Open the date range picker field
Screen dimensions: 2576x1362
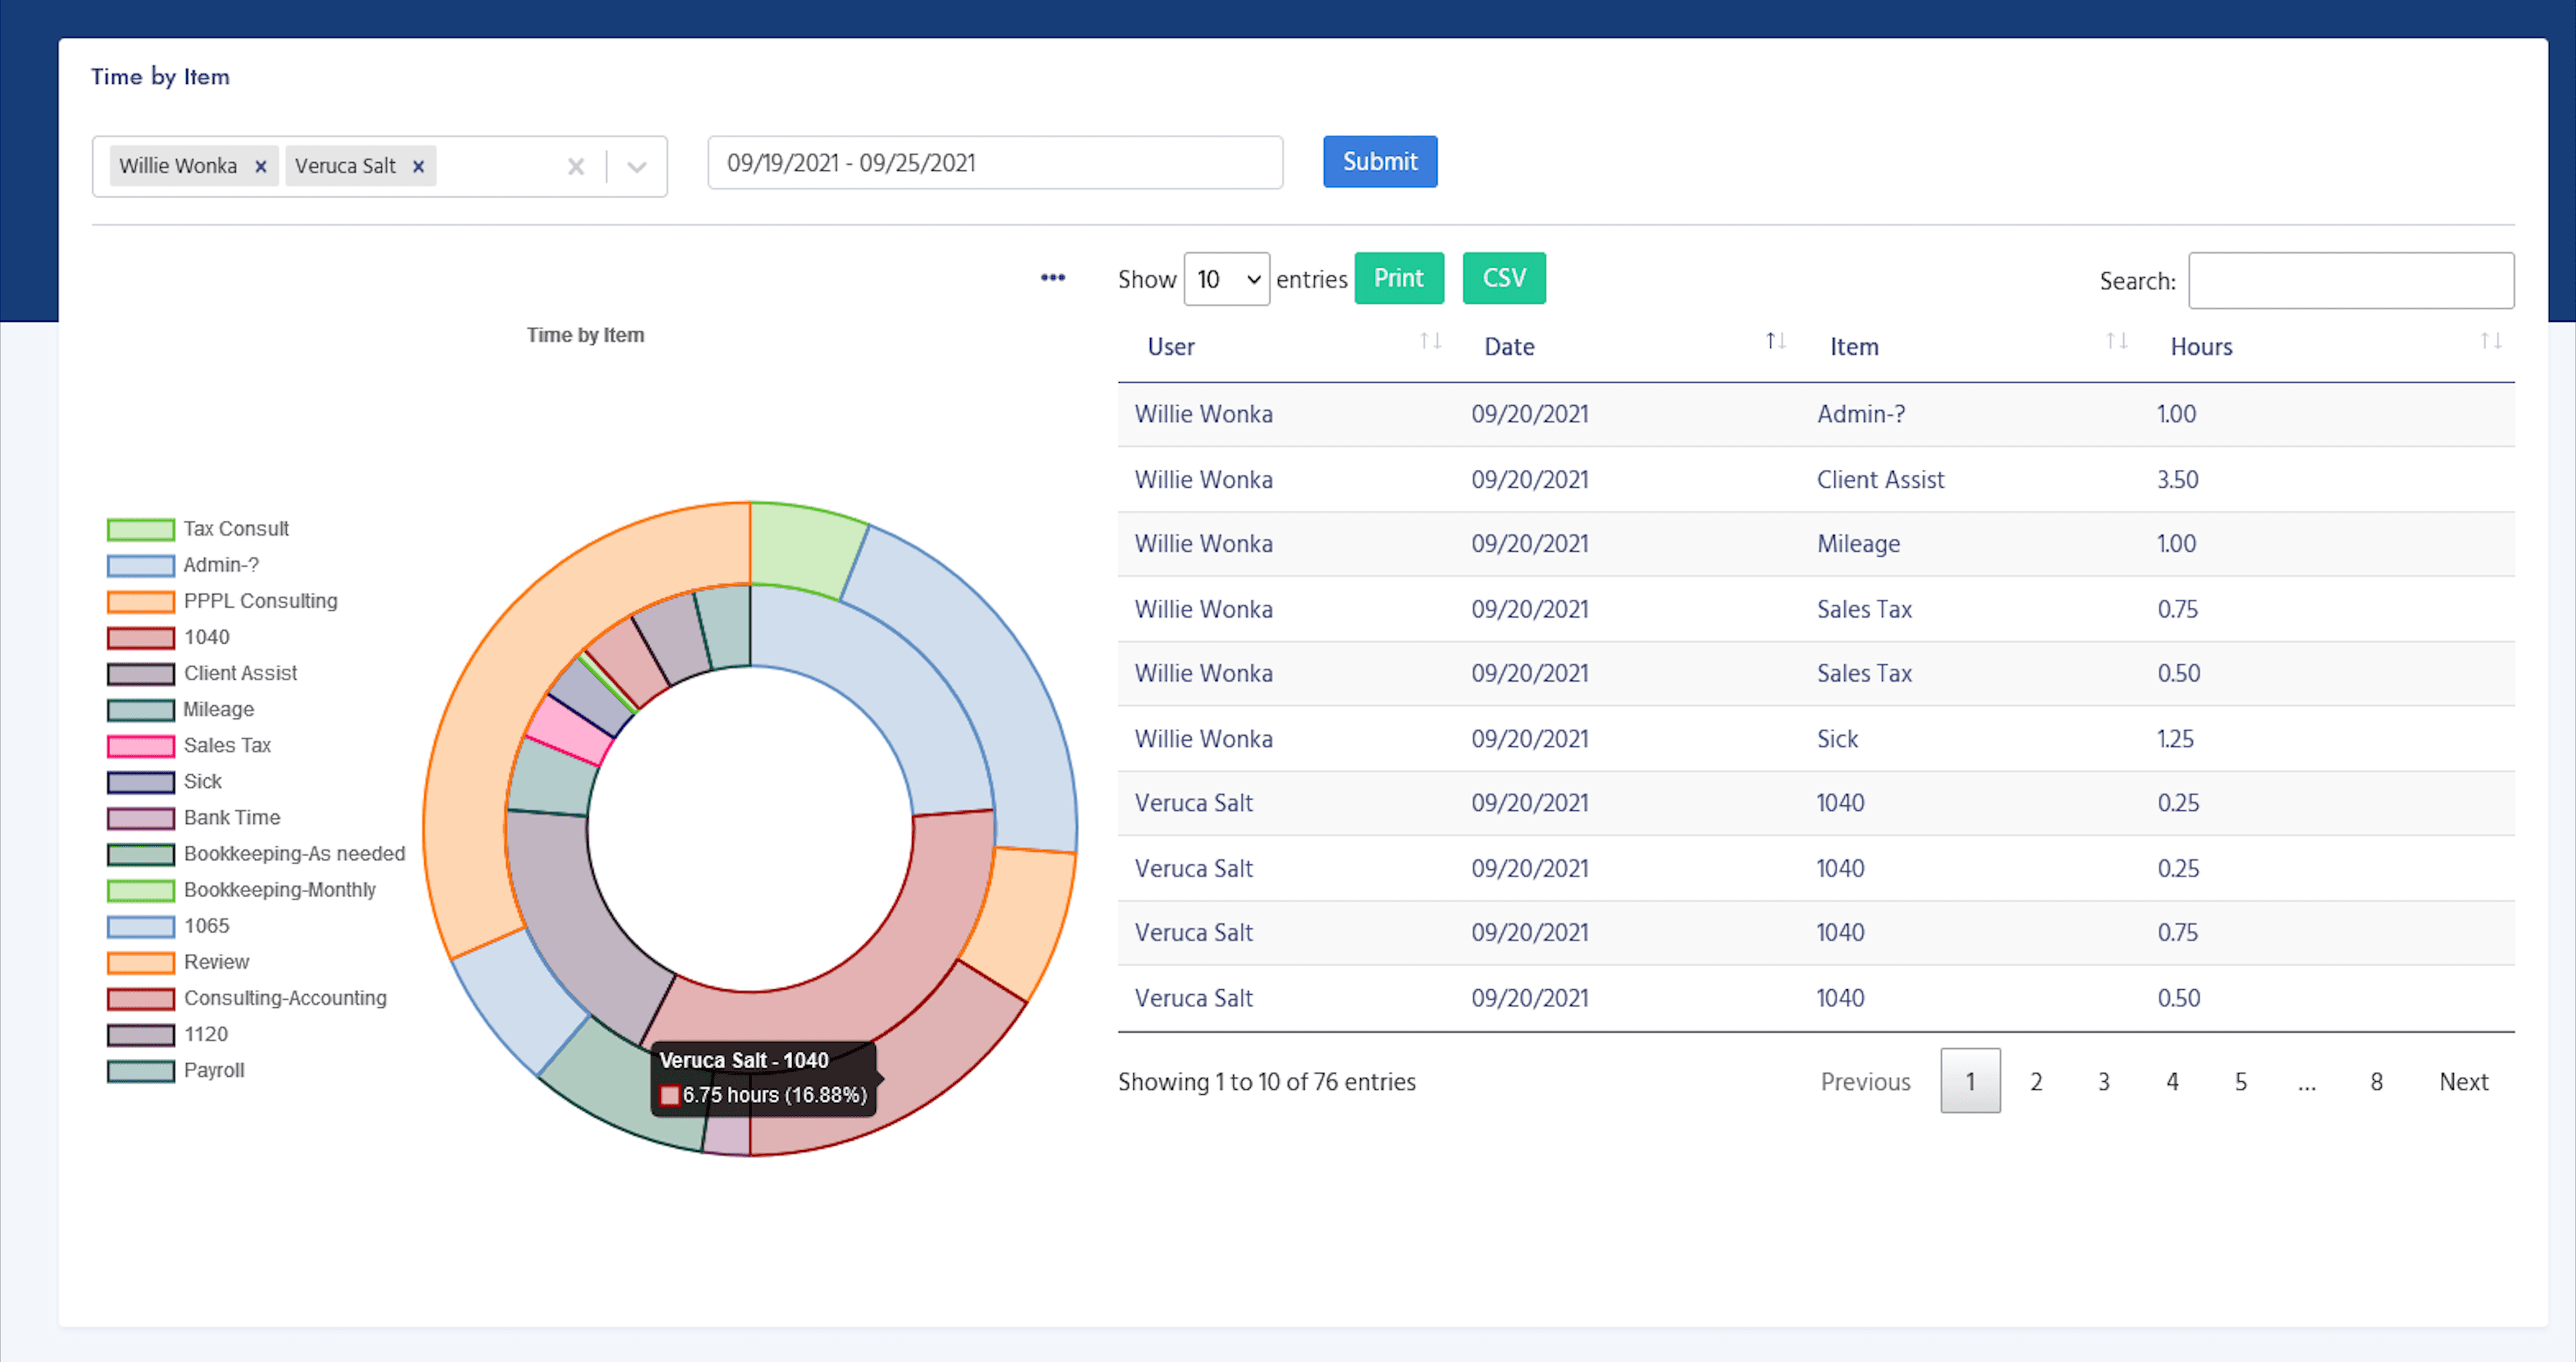(994, 163)
